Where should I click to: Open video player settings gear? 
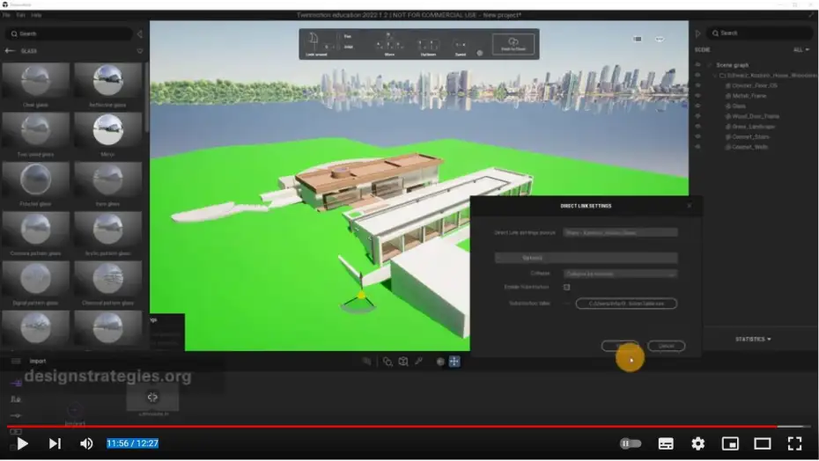tap(697, 443)
